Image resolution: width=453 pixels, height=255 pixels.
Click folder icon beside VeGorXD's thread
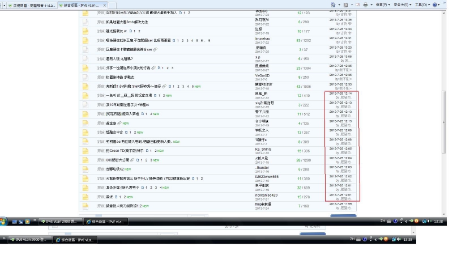pyautogui.click(x=86, y=76)
